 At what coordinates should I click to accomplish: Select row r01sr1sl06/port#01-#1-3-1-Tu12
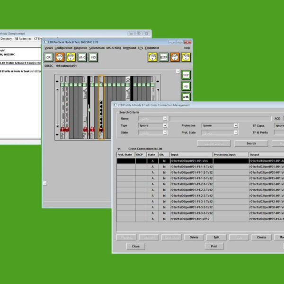(x=200, y=202)
